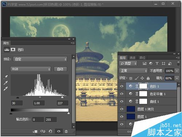Switch to the 路径 tab

[x=142, y=58]
